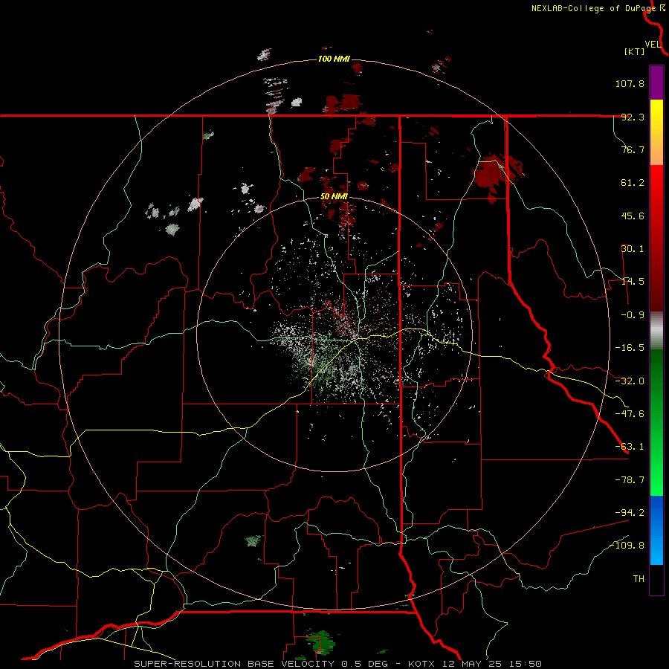
Task: Click the 107.8 velocity scale value
Action: [x=630, y=83]
